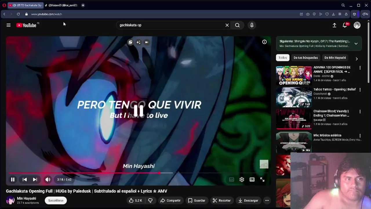The width and height of the screenshot is (371, 209).
Task: Open options for Mix: Música asiática
Action: [x=360, y=136]
